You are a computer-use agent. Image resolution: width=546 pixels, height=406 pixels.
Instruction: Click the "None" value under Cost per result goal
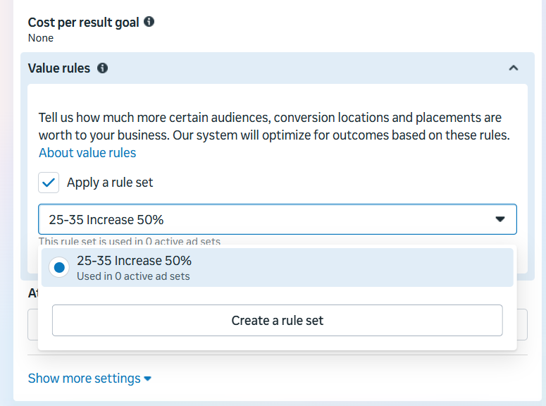(41, 38)
